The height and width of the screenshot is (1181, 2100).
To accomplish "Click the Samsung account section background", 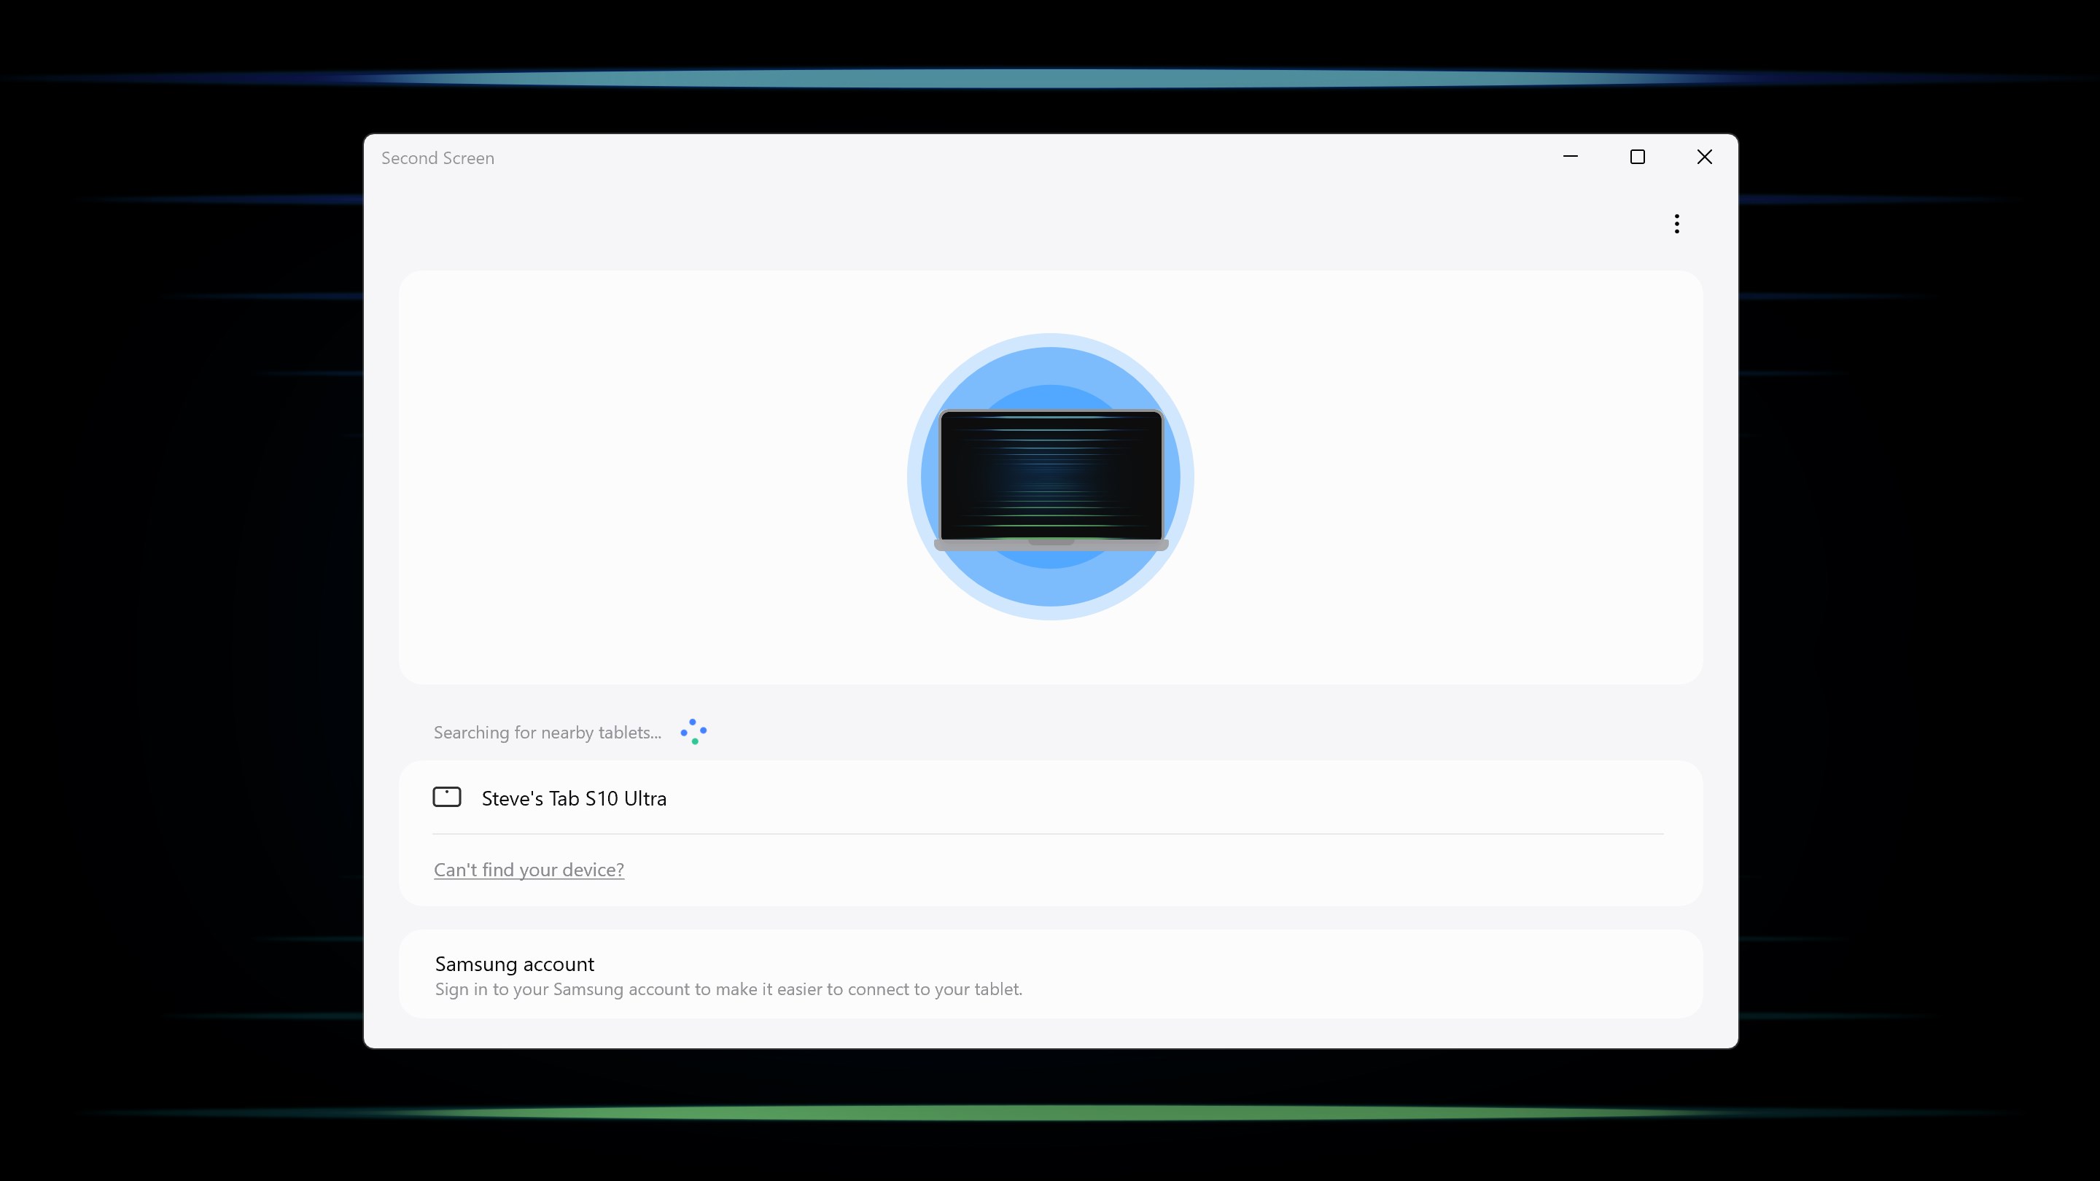I will [1386, 973].
